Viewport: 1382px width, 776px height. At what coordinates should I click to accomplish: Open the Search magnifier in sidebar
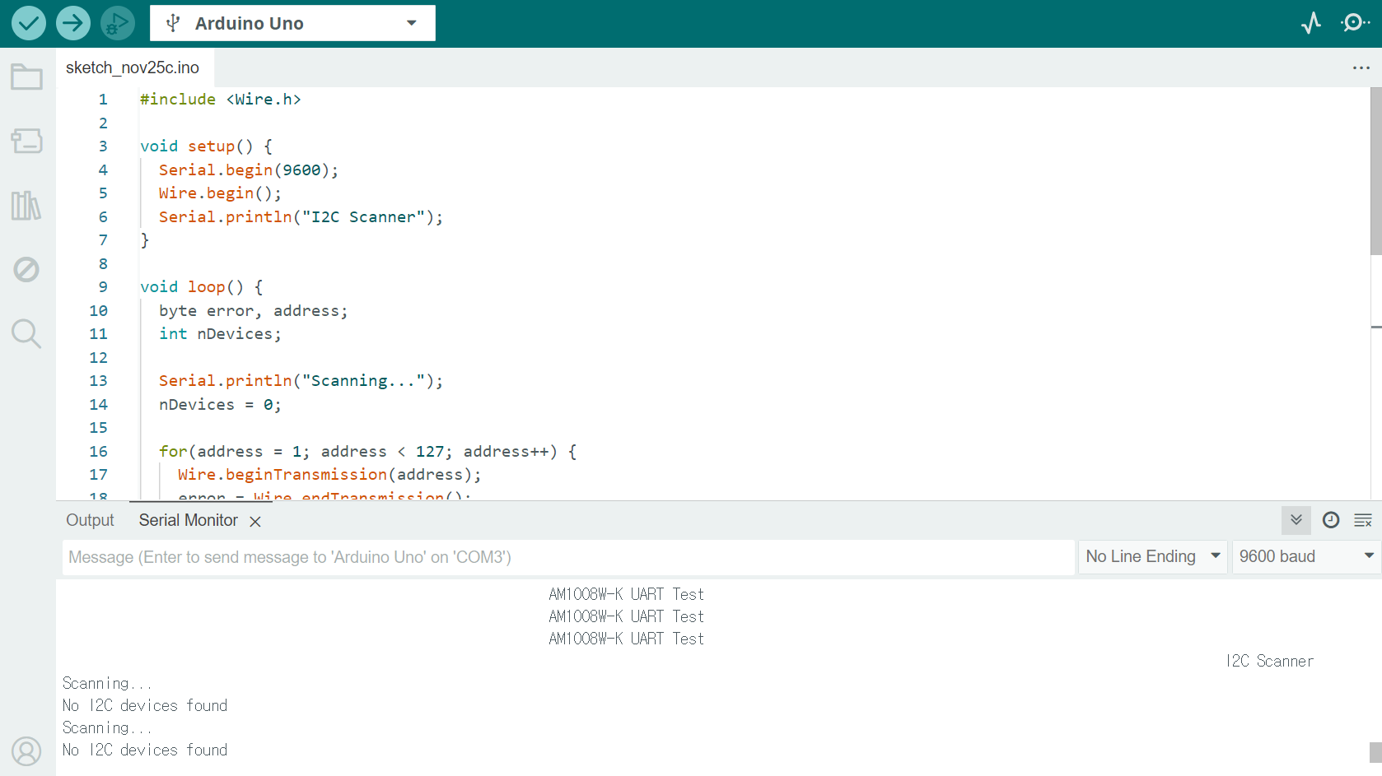click(x=26, y=333)
